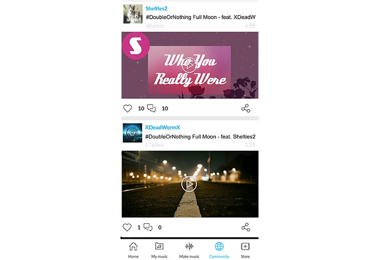Image resolution: width=379 pixels, height=260 pixels.
Task: Play the night road track by XDeadWormX
Action: [189, 184]
